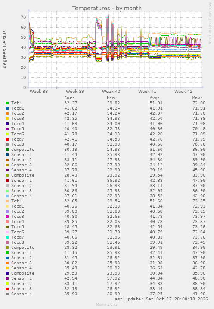
Task: Click the 70 value on temperature axis
Action: coord(23,17)
